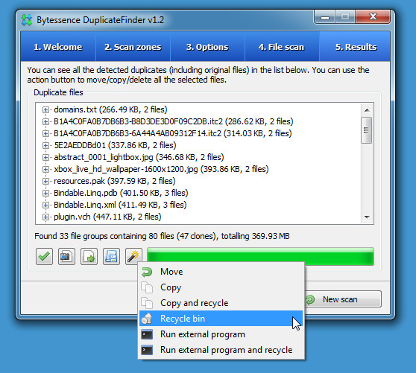Click the magic wand action button
This screenshot has height=373, width=416.
pos(133,256)
